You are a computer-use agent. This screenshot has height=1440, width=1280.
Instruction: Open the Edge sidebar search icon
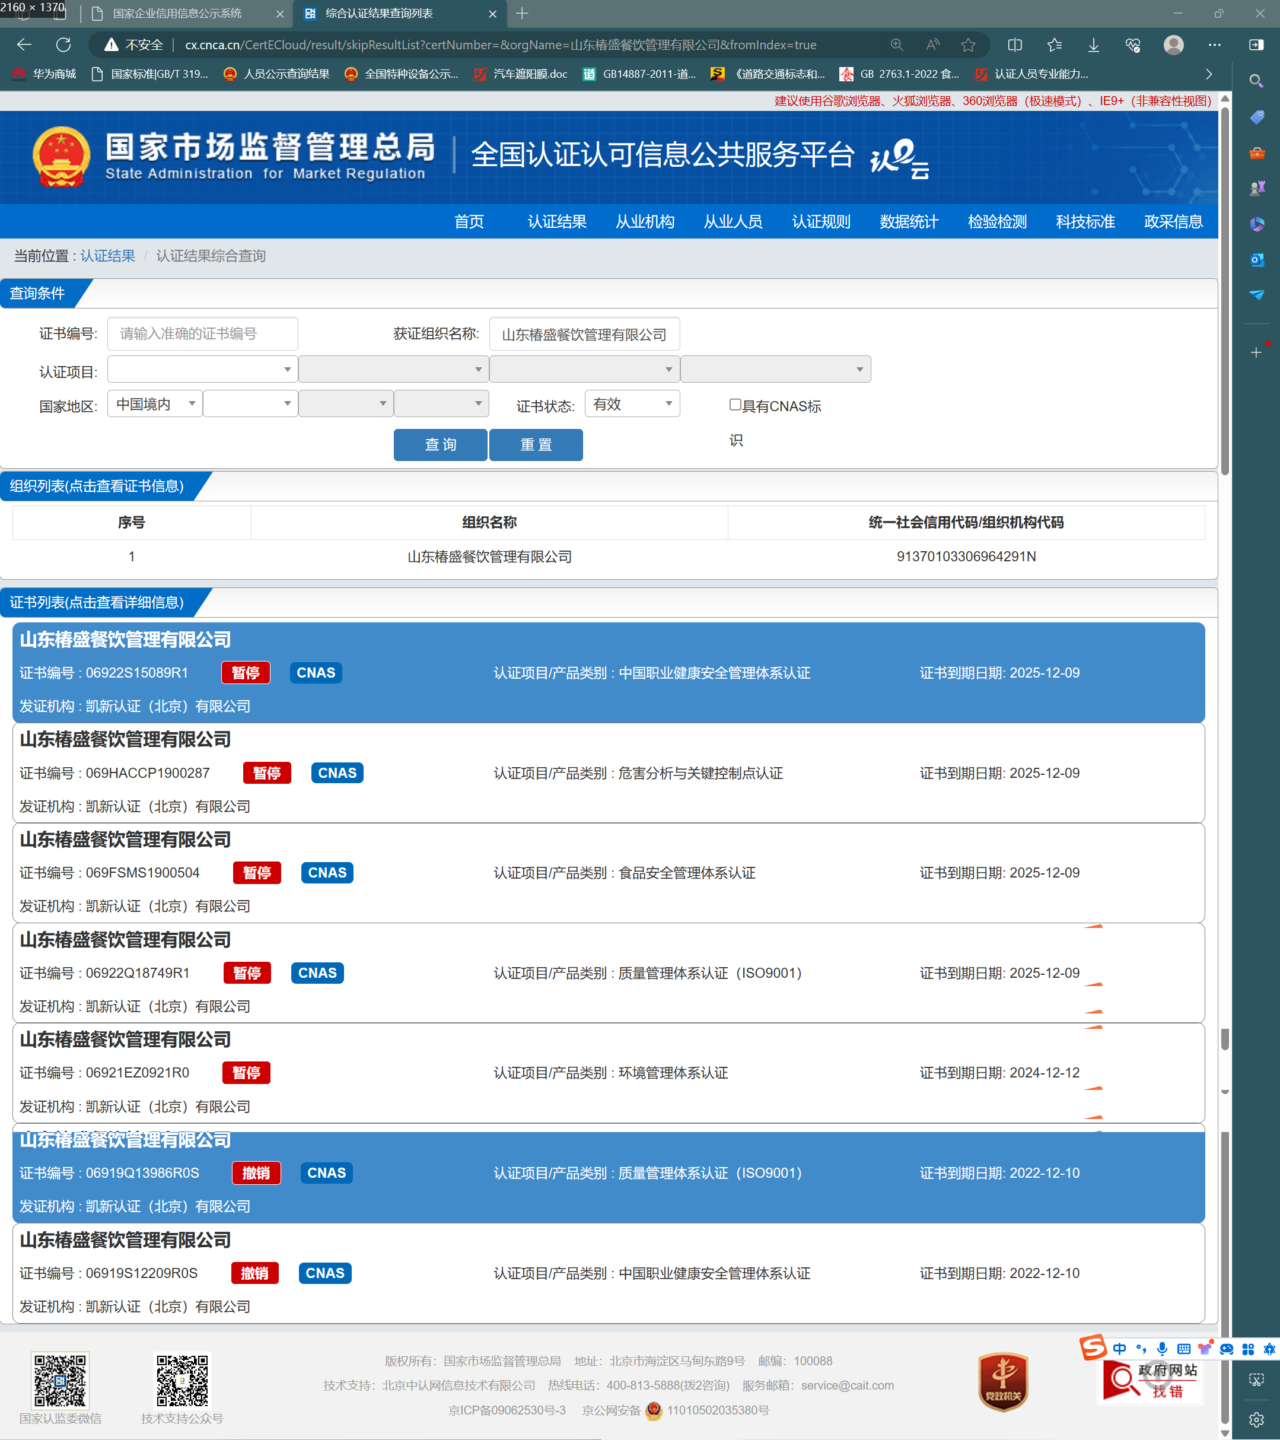tap(1257, 81)
